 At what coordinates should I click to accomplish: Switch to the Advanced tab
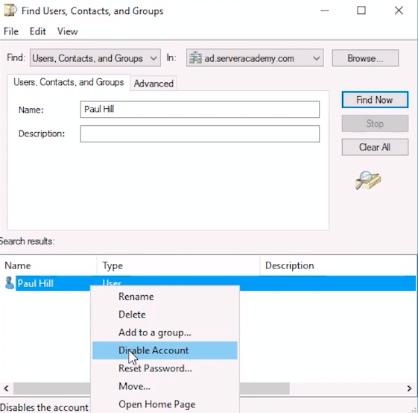coord(153,83)
